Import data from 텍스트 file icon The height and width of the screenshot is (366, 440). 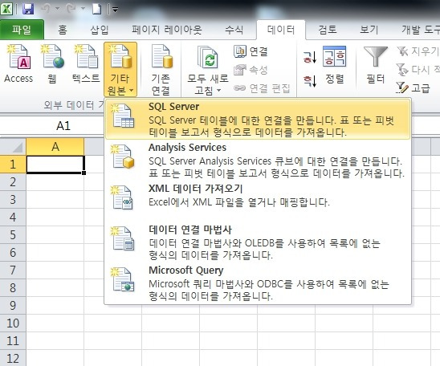click(x=86, y=64)
